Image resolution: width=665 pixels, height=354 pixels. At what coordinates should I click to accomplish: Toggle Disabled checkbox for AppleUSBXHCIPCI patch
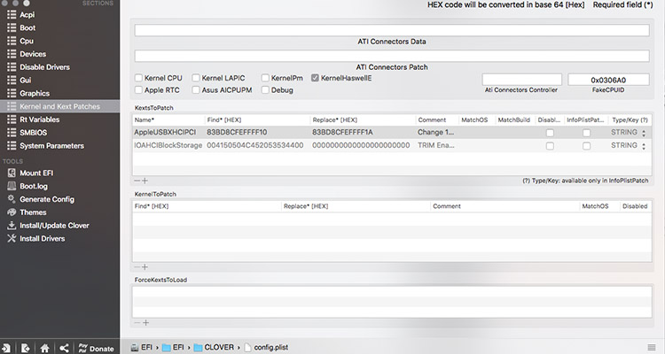click(550, 133)
